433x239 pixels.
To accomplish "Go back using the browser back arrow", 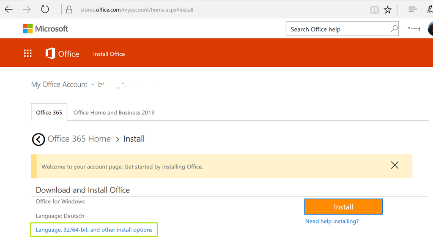I will pyautogui.click(x=8, y=9).
